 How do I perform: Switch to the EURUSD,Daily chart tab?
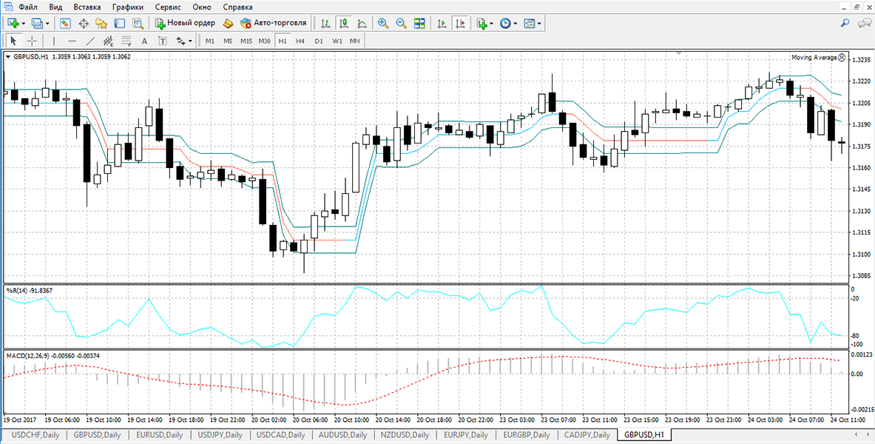pyautogui.click(x=160, y=434)
